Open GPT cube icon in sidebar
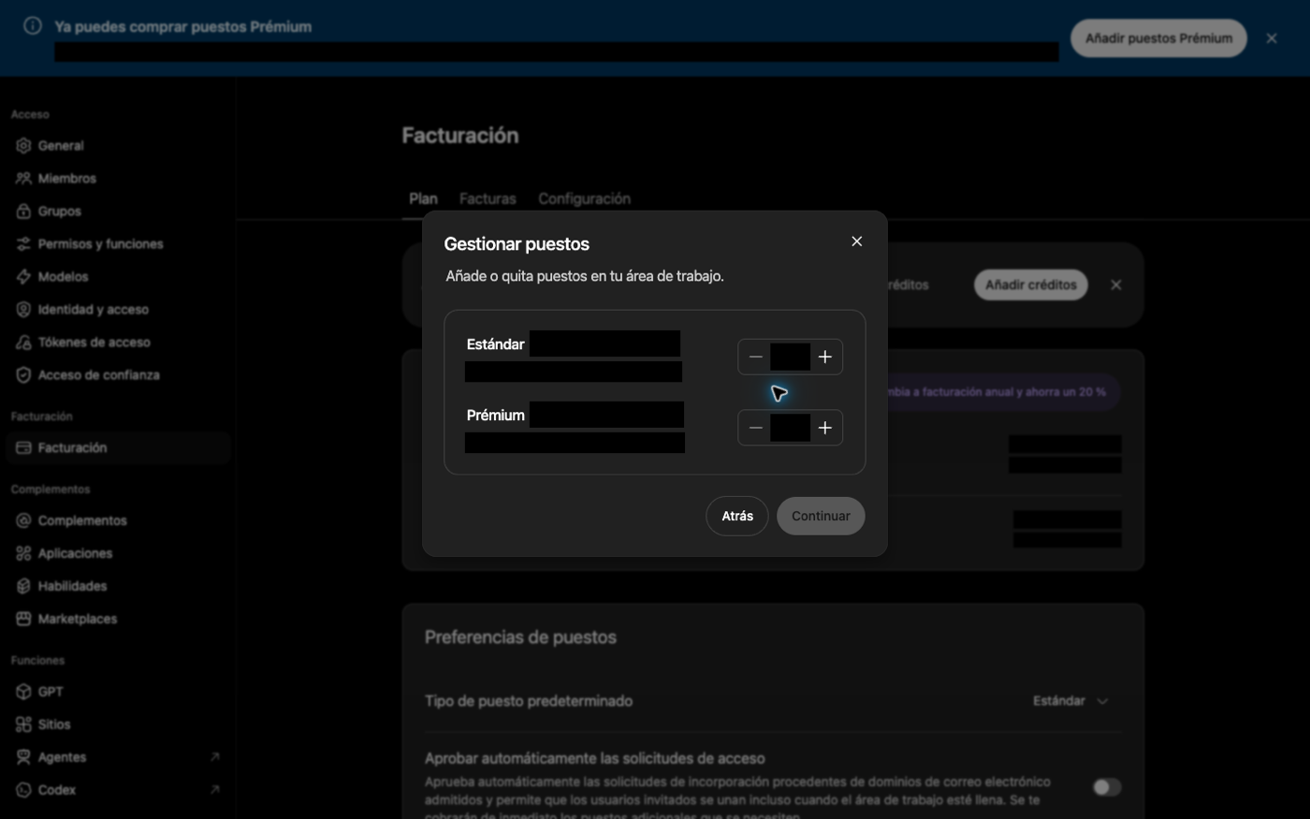 [x=23, y=692]
